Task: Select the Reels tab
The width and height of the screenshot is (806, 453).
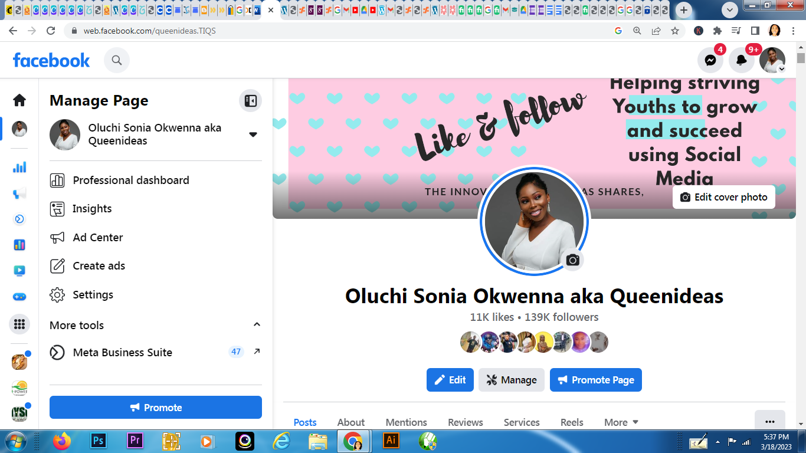Action: [572, 422]
